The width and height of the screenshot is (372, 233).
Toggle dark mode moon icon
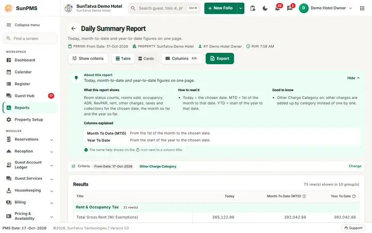coord(265,8)
